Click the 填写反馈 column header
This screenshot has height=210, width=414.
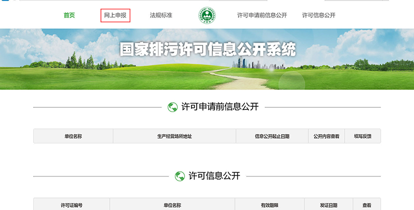click(x=363, y=136)
